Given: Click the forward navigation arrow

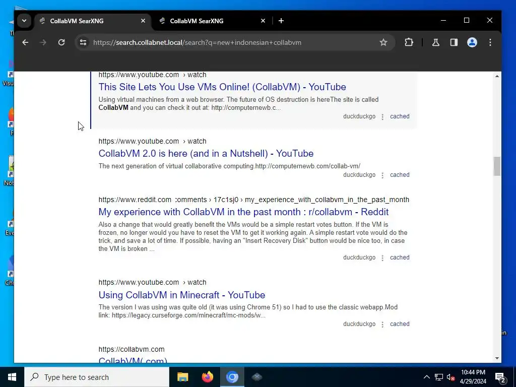Looking at the screenshot, I should (x=43, y=42).
